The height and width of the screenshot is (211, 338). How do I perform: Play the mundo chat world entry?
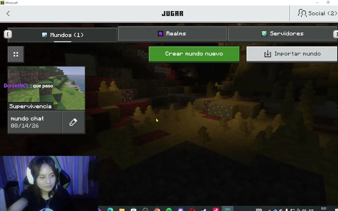coord(35,122)
